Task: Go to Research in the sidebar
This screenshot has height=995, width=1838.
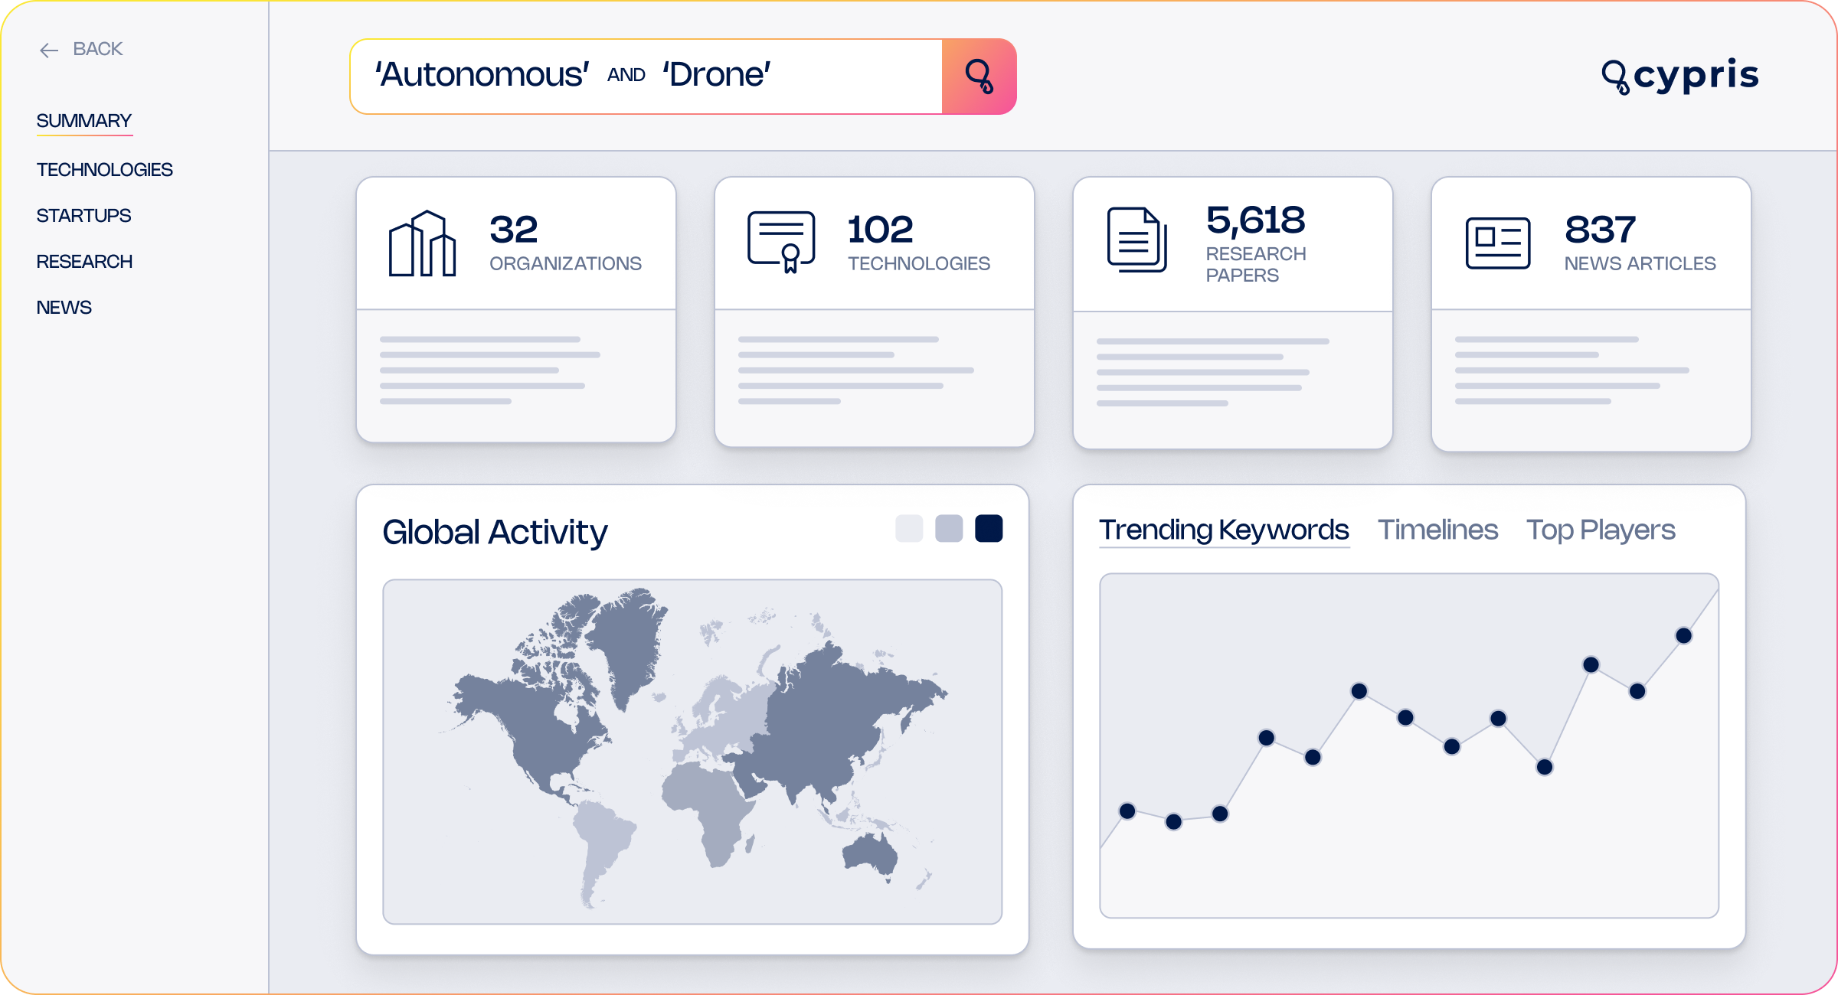Action: pos(84,262)
